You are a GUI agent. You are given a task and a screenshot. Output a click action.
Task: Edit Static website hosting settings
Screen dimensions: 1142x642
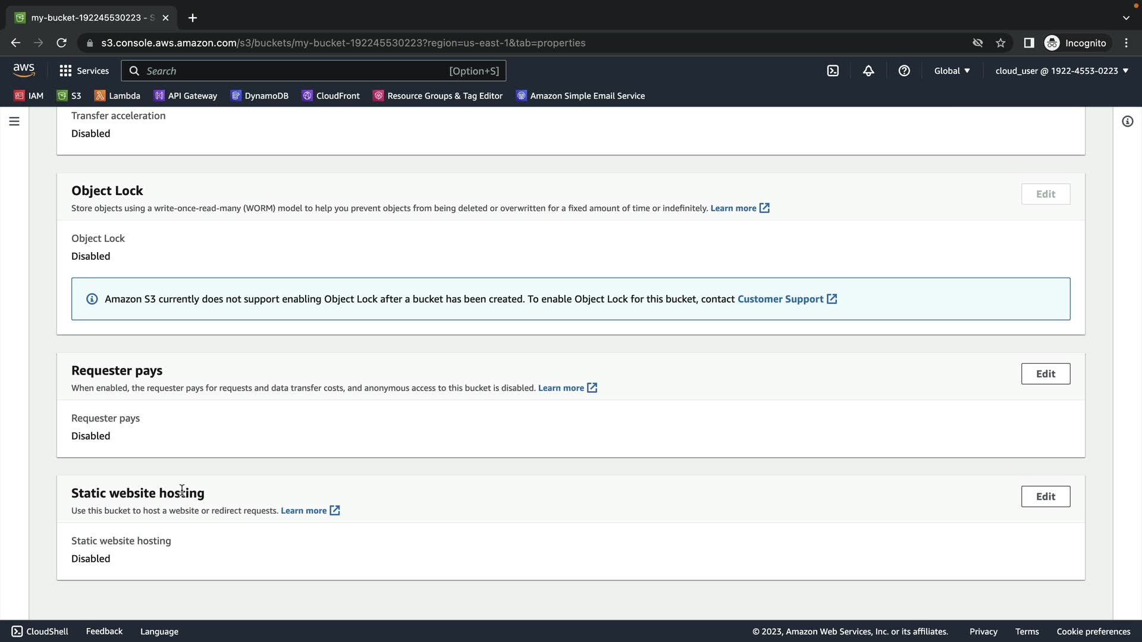pyautogui.click(x=1045, y=496)
